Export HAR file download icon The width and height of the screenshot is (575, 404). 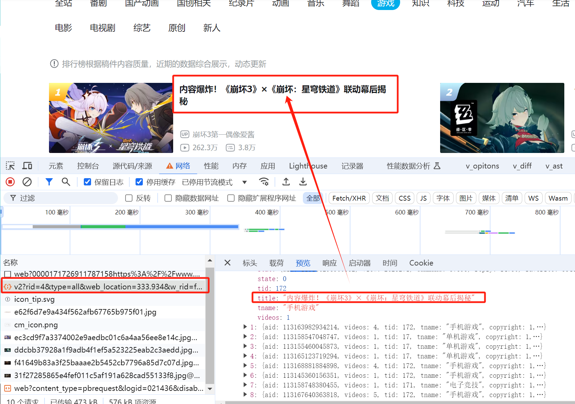click(x=303, y=182)
